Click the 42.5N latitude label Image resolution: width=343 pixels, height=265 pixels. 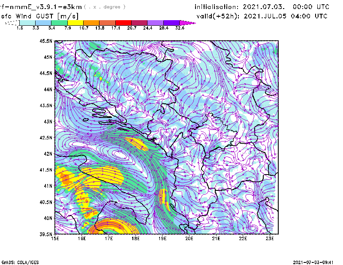46,138
